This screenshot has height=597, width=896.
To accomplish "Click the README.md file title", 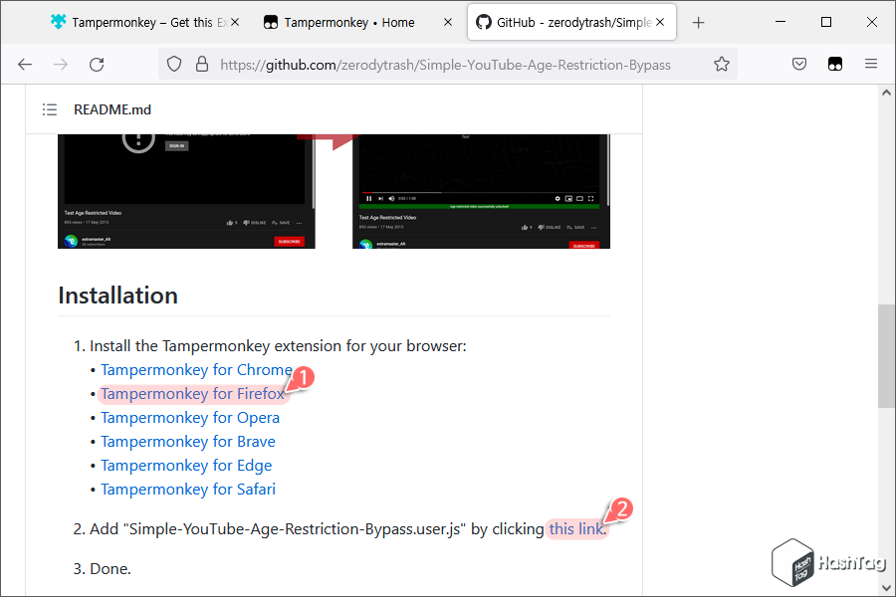I will coord(112,109).
